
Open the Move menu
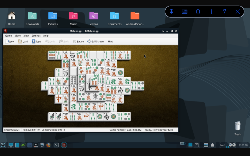pyautogui.click(x=18, y=36)
